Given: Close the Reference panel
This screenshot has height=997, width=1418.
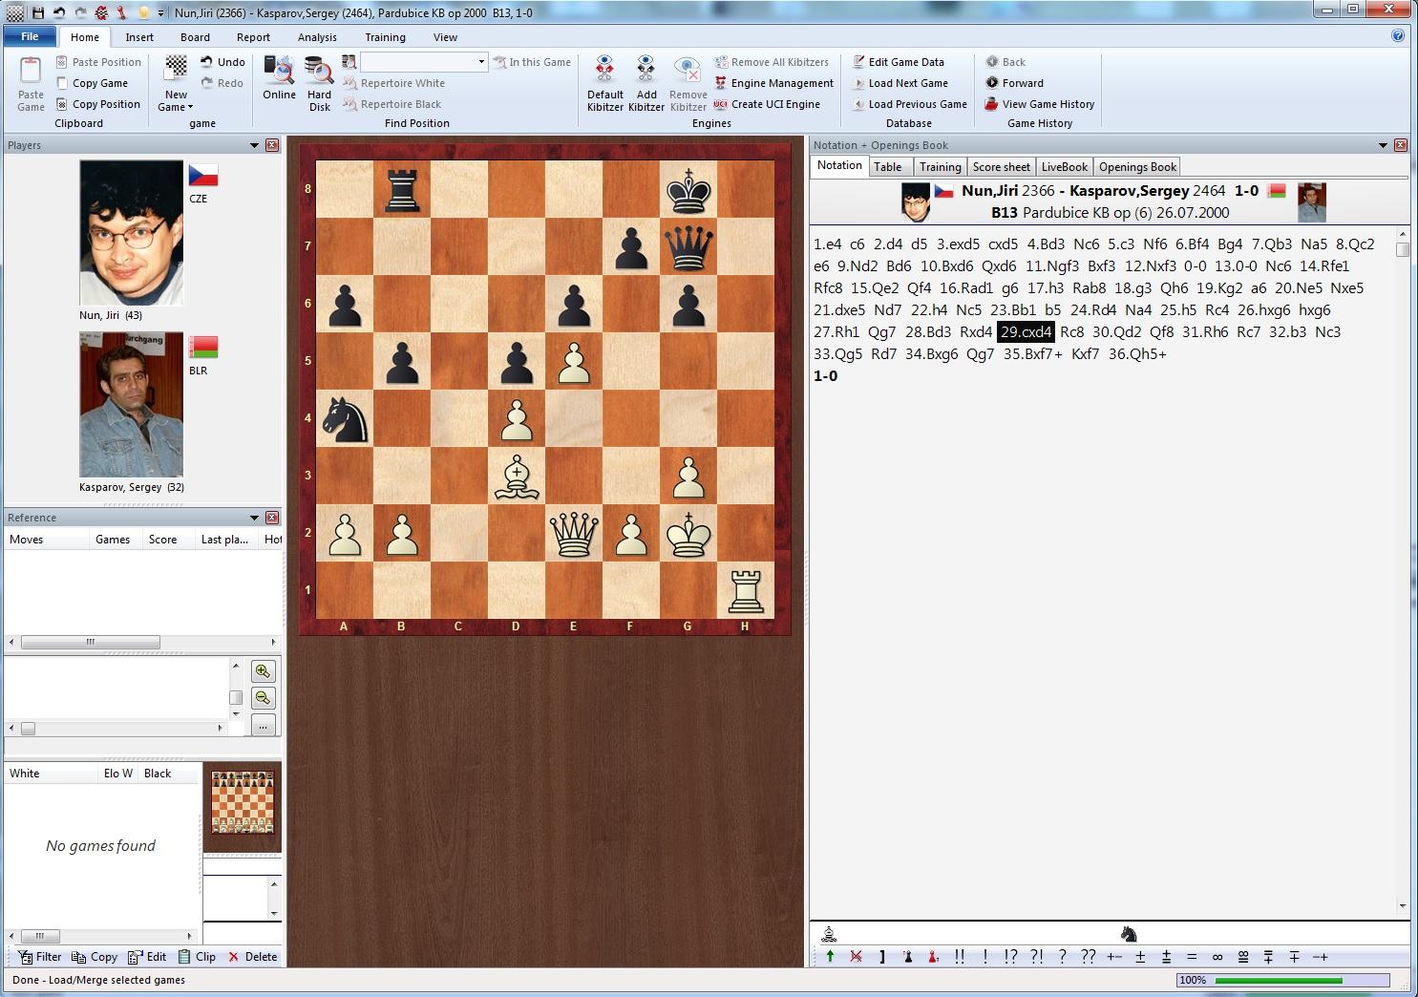Looking at the screenshot, I should pyautogui.click(x=272, y=518).
